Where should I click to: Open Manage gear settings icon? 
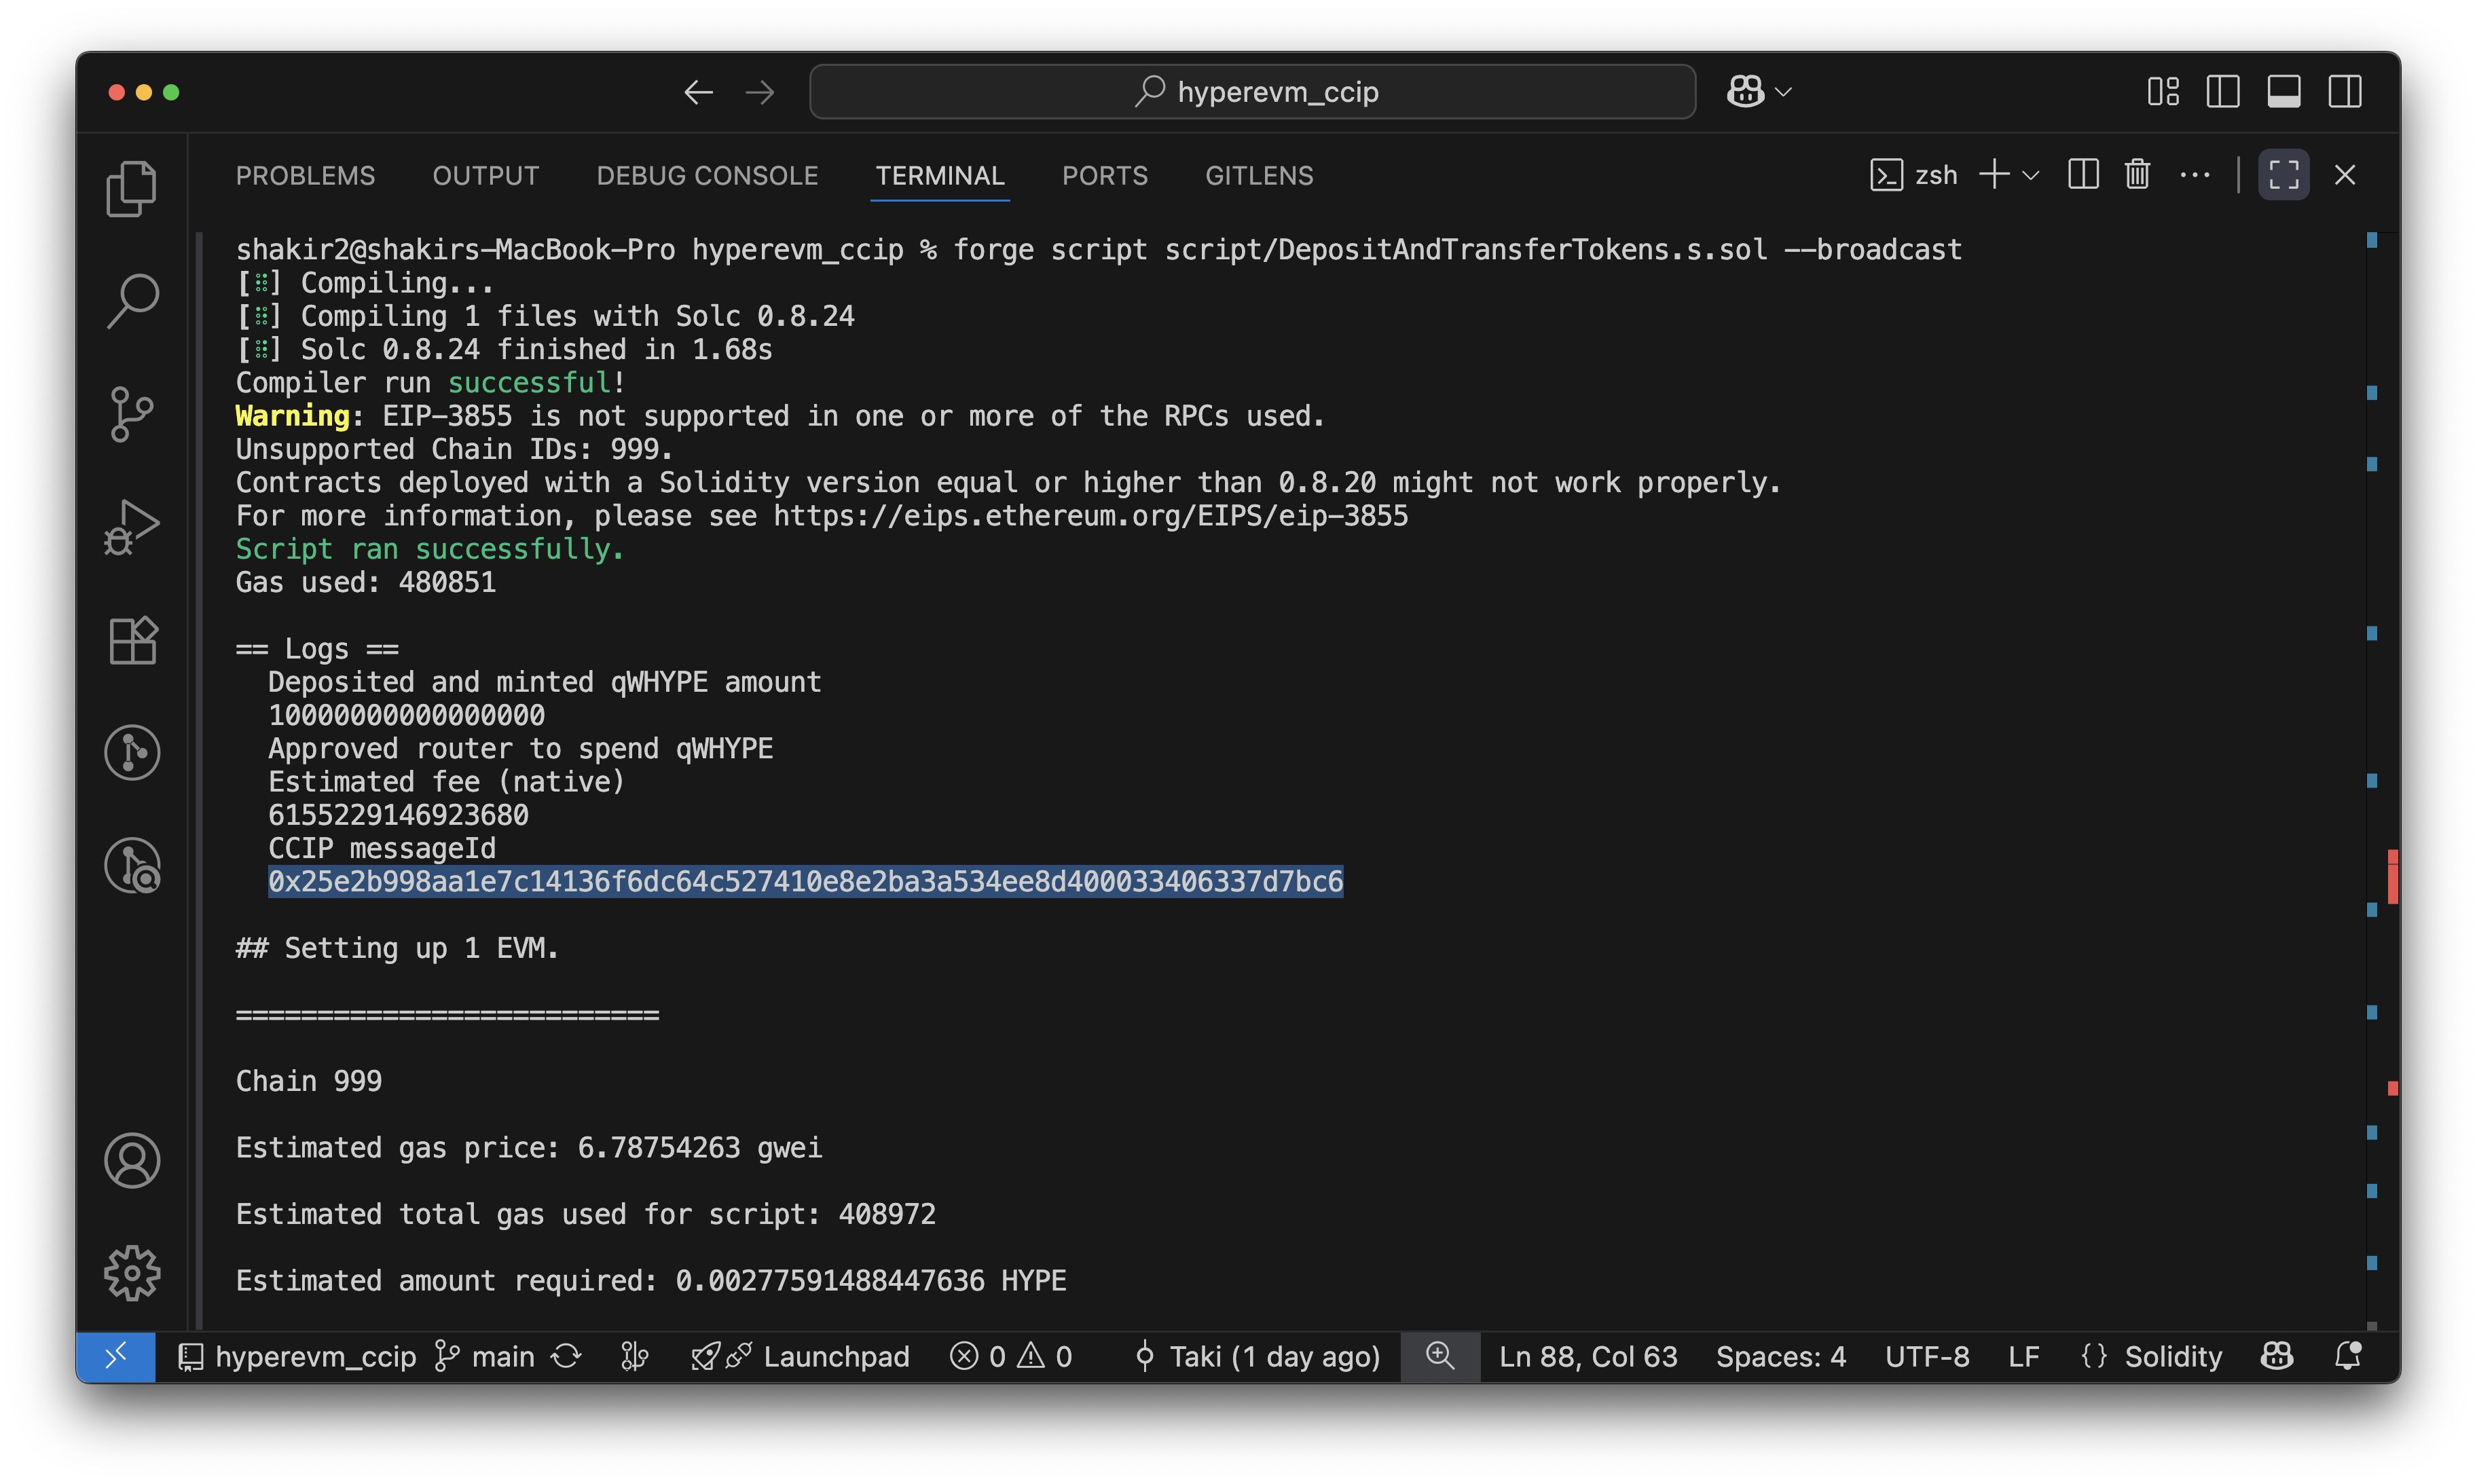point(131,1272)
